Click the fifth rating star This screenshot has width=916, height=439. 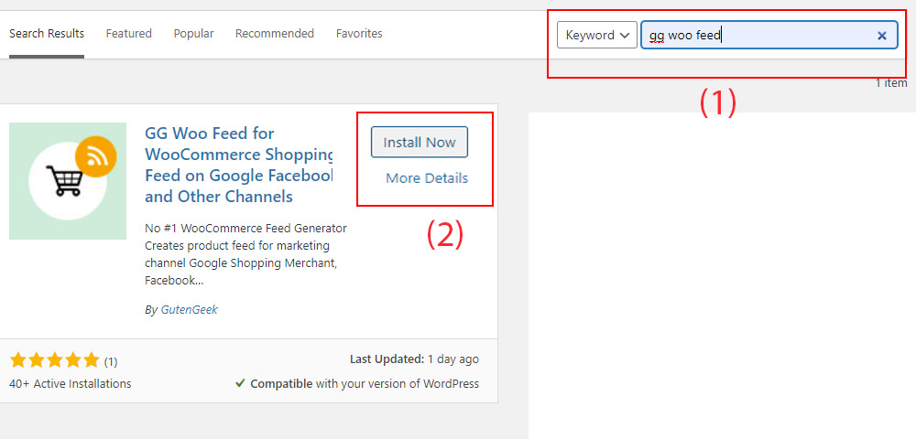[x=91, y=361]
